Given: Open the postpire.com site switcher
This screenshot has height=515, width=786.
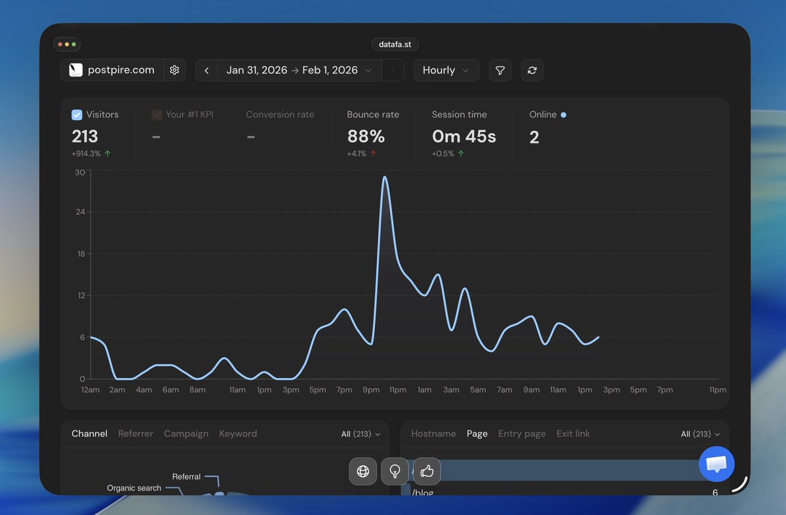Looking at the screenshot, I should click(111, 70).
